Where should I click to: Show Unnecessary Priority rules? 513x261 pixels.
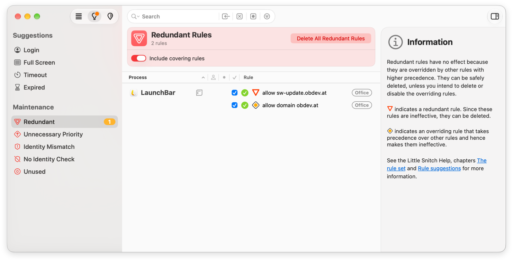coord(65,134)
